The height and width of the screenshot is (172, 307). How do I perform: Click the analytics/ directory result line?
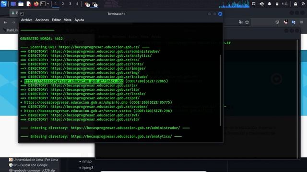[x=86, y=56]
